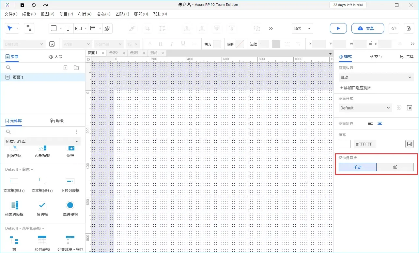Open the 所有元件库 library selector
Screen dimensions: 419x253
[x=42, y=141]
